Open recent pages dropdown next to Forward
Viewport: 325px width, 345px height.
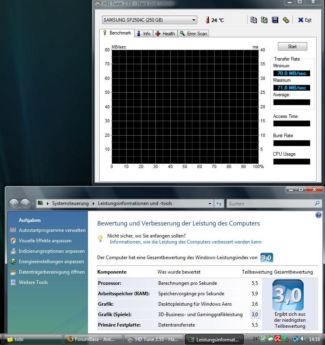click(x=33, y=204)
